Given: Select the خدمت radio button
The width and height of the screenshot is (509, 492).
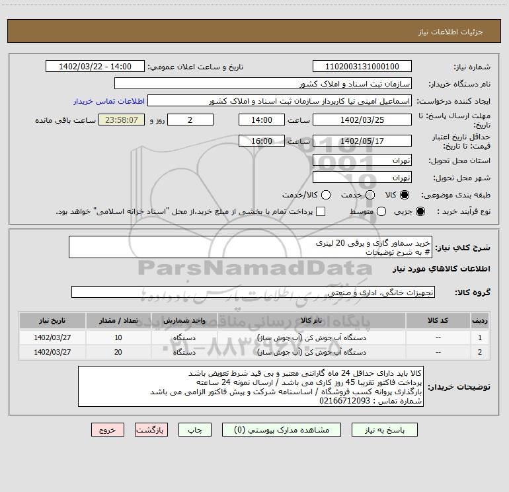Looking at the screenshot, I should (x=370, y=195).
